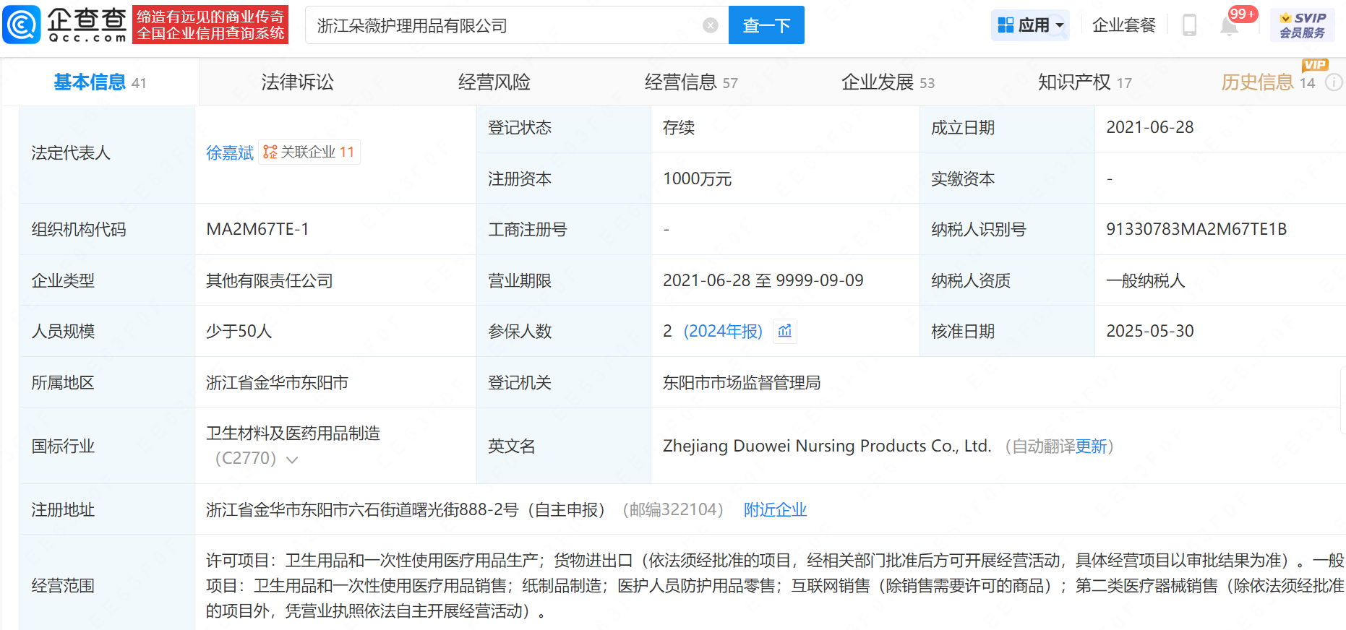
Task: Open 关联企业 11 related companies badge
Action: click(309, 152)
